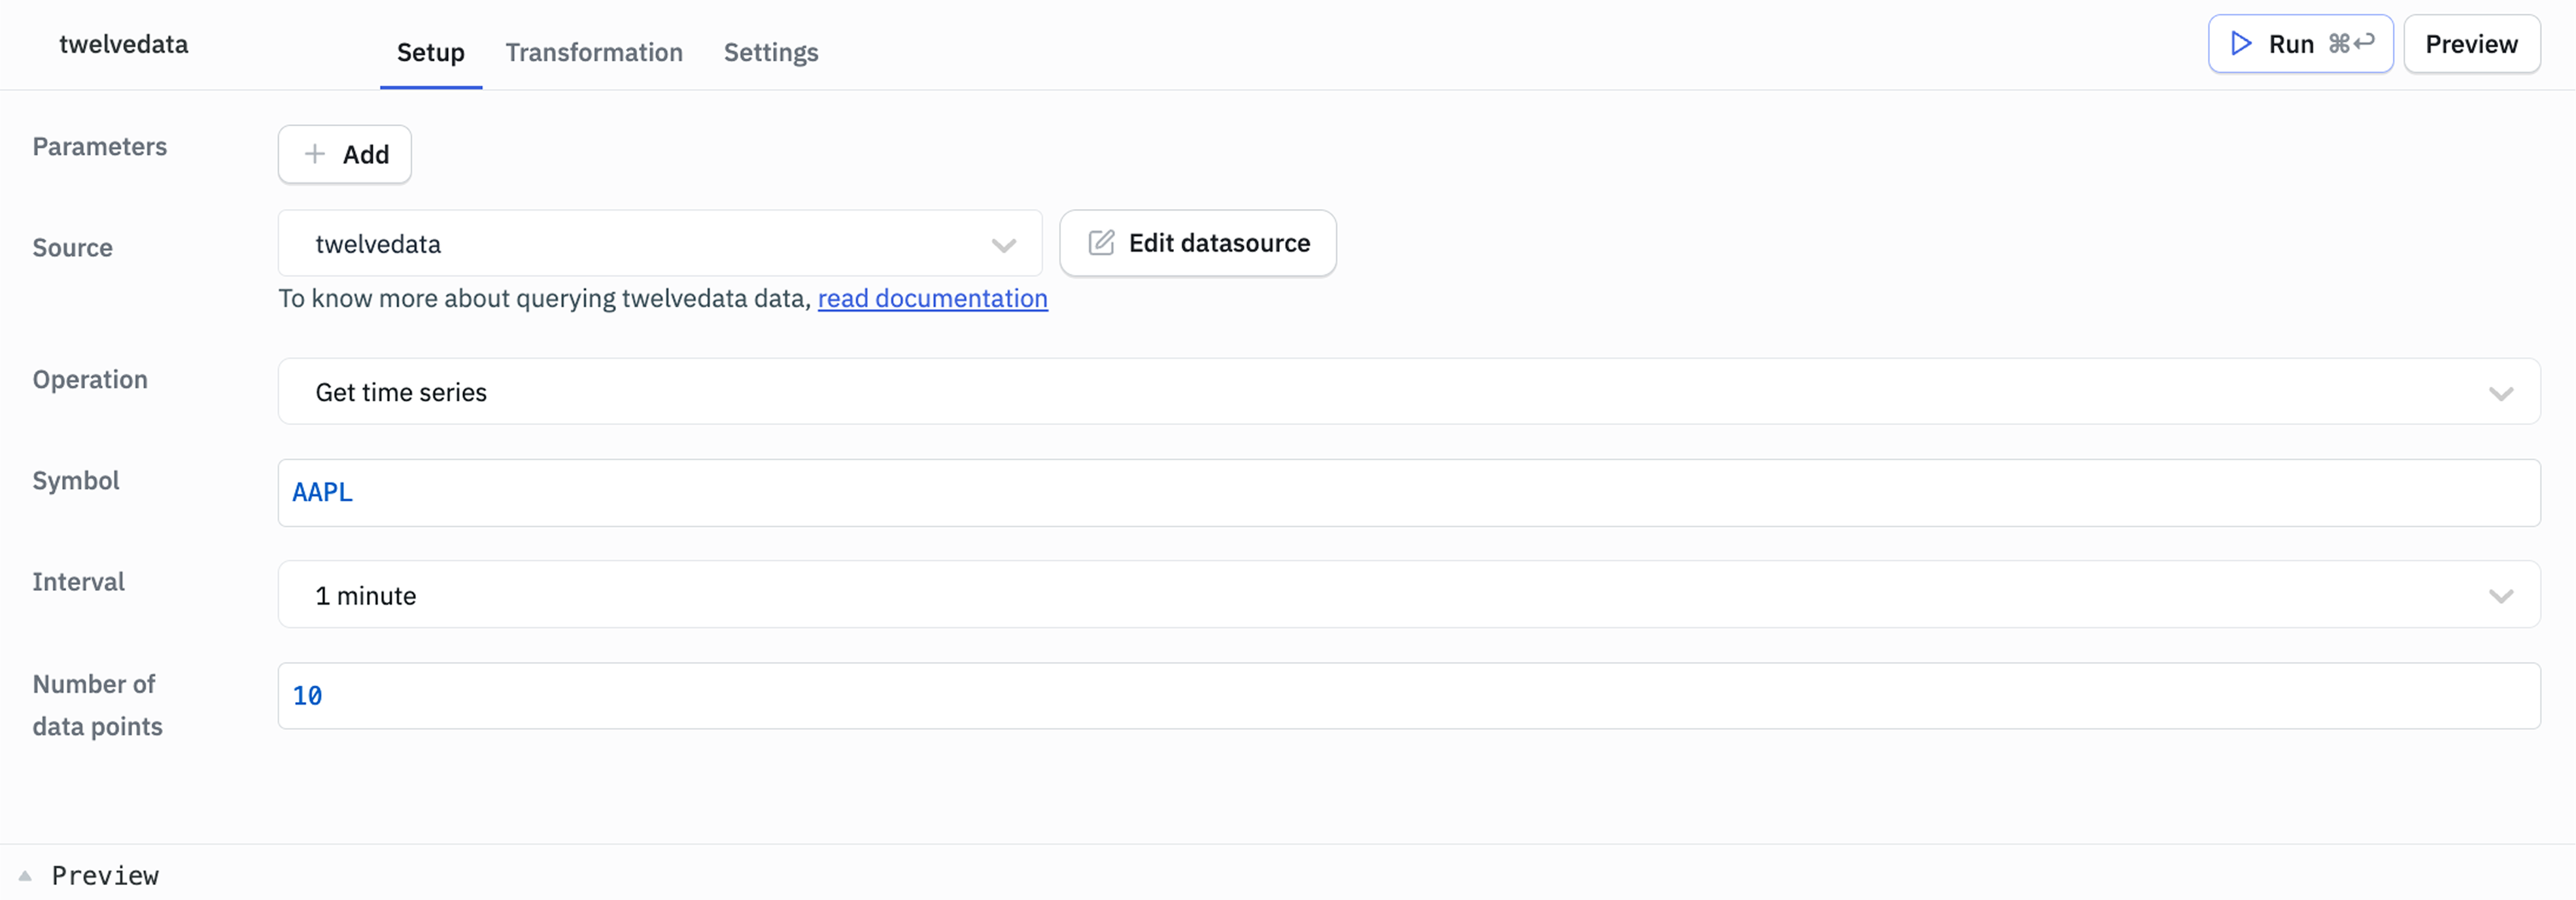Click the query name twelvedata
The width and height of the screenshot is (2576, 900).
pos(123,44)
